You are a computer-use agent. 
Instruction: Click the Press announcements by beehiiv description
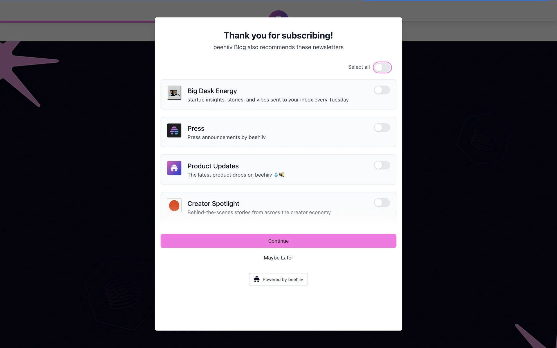(227, 137)
